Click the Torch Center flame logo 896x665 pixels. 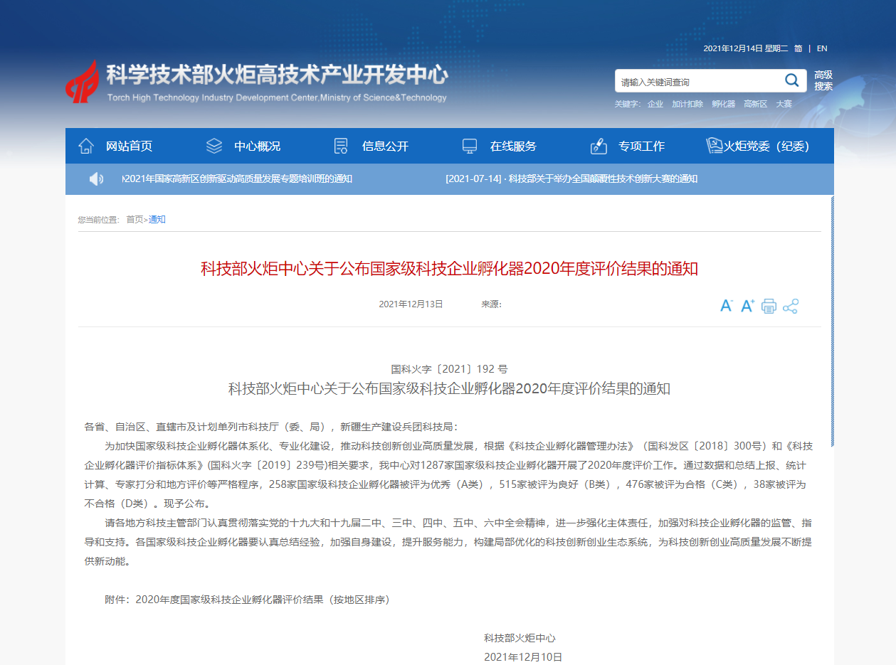click(83, 81)
